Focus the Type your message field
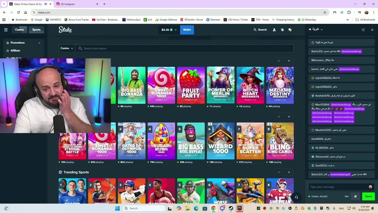This screenshot has height=213, width=378. (x=338, y=187)
